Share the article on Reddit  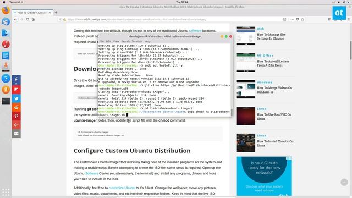point(16,107)
